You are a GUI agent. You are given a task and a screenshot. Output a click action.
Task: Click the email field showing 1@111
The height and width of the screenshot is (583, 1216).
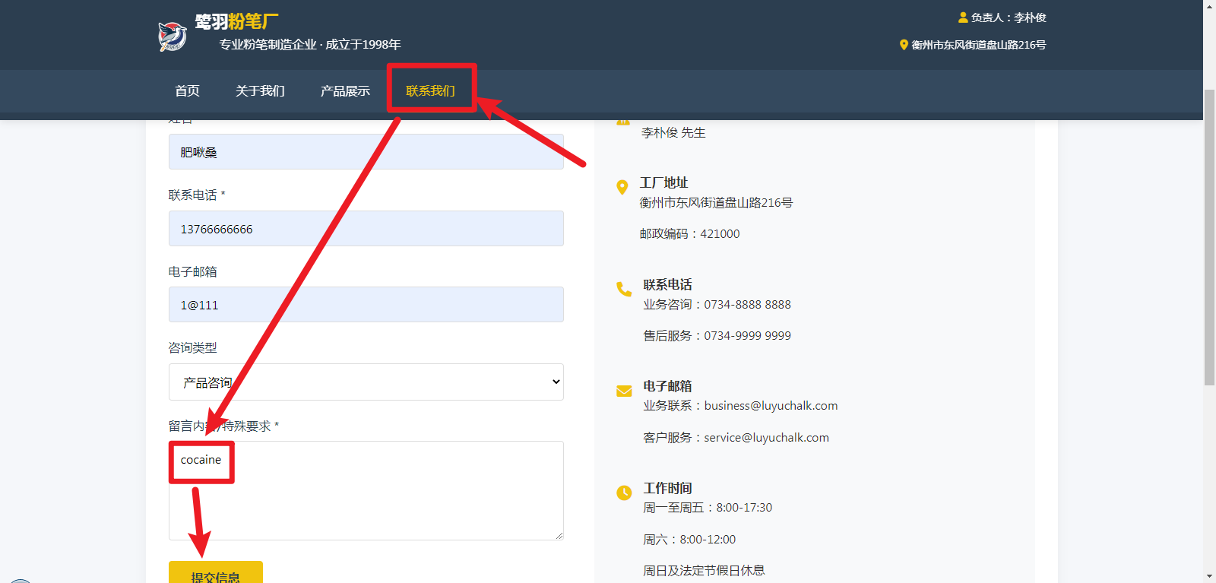coord(366,305)
